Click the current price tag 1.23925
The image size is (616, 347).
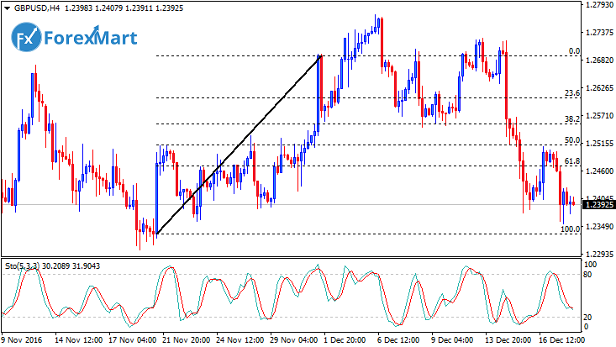(x=599, y=204)
